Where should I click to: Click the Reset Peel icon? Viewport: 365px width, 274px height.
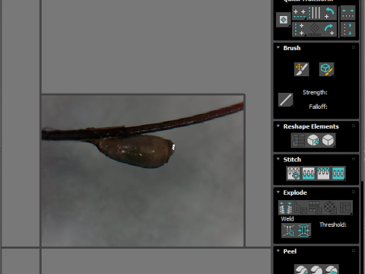(332, 269)
